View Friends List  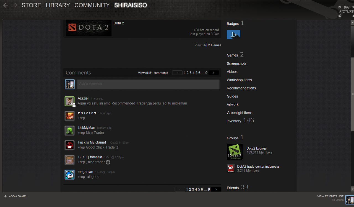click(x=330, y=196)
